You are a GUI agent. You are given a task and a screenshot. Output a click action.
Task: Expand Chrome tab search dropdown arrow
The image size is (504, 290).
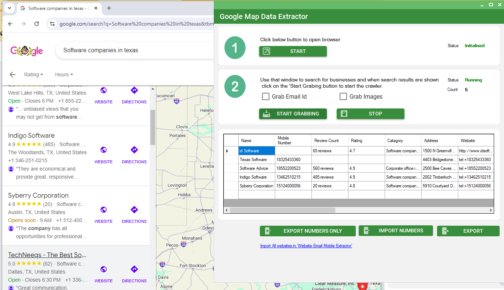click(9, 8)
